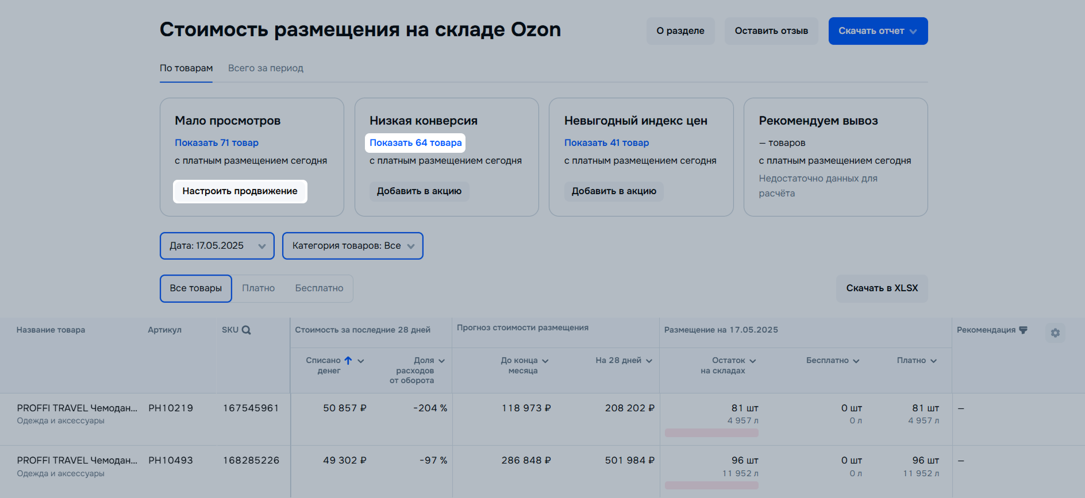Select the Бесплатно filter tab
This screenshot has height=498, width=1085.
[319, 288]
